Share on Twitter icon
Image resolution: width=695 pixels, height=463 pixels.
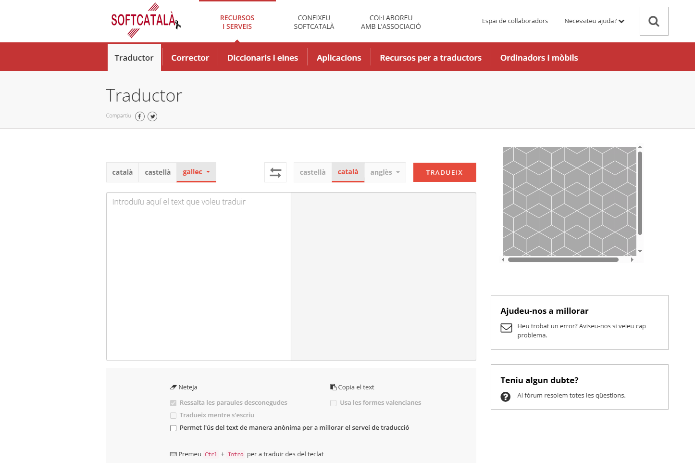[152, 116]
